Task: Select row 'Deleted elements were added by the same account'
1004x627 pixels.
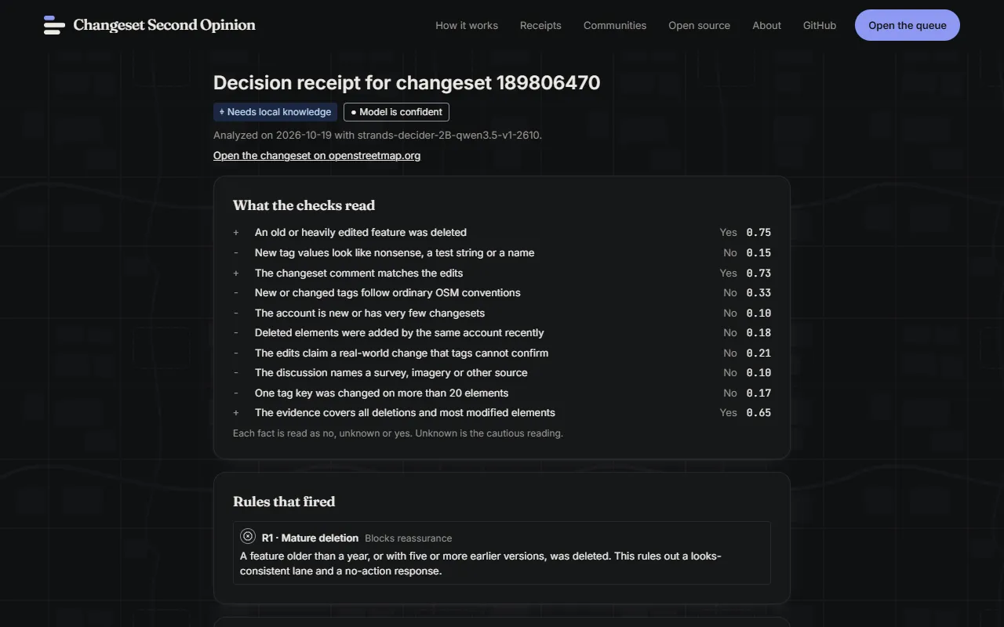Action: (x=502, y=332)
